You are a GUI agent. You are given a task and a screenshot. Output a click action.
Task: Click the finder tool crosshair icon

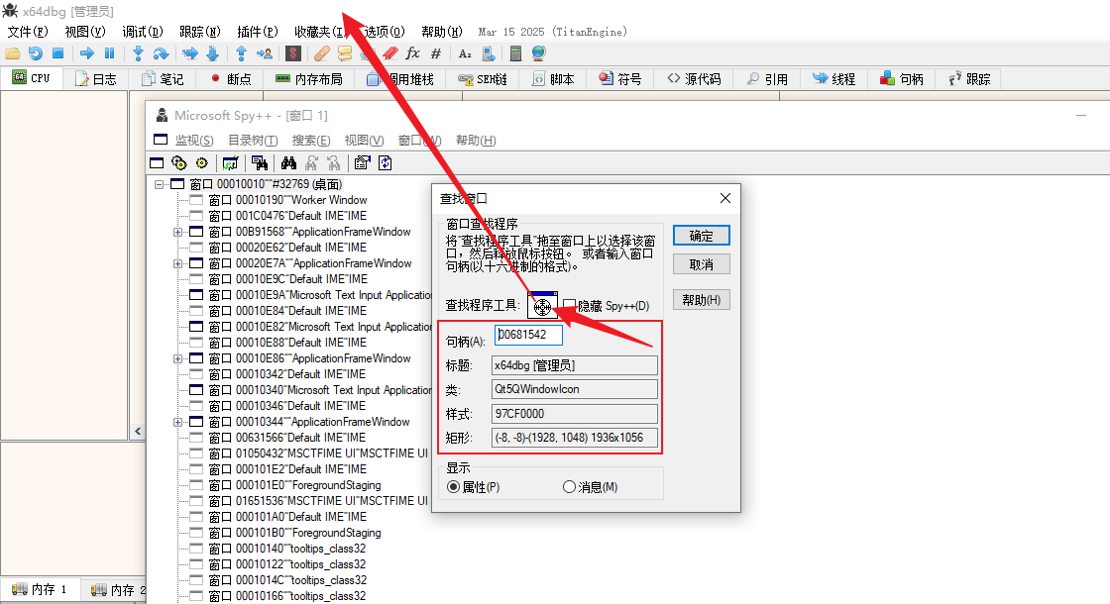(x=541, y=306)
